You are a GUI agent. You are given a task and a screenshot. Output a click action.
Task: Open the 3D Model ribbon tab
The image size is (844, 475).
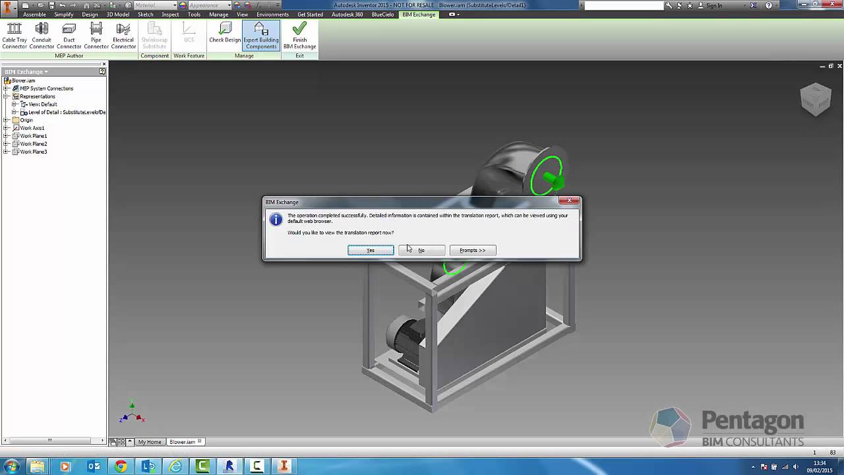click(118, 15)
